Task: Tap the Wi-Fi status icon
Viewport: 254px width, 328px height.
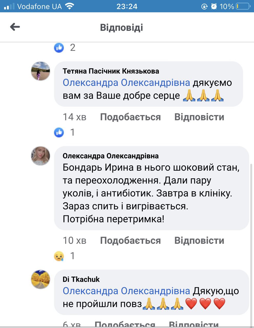Action: (69, 6)
